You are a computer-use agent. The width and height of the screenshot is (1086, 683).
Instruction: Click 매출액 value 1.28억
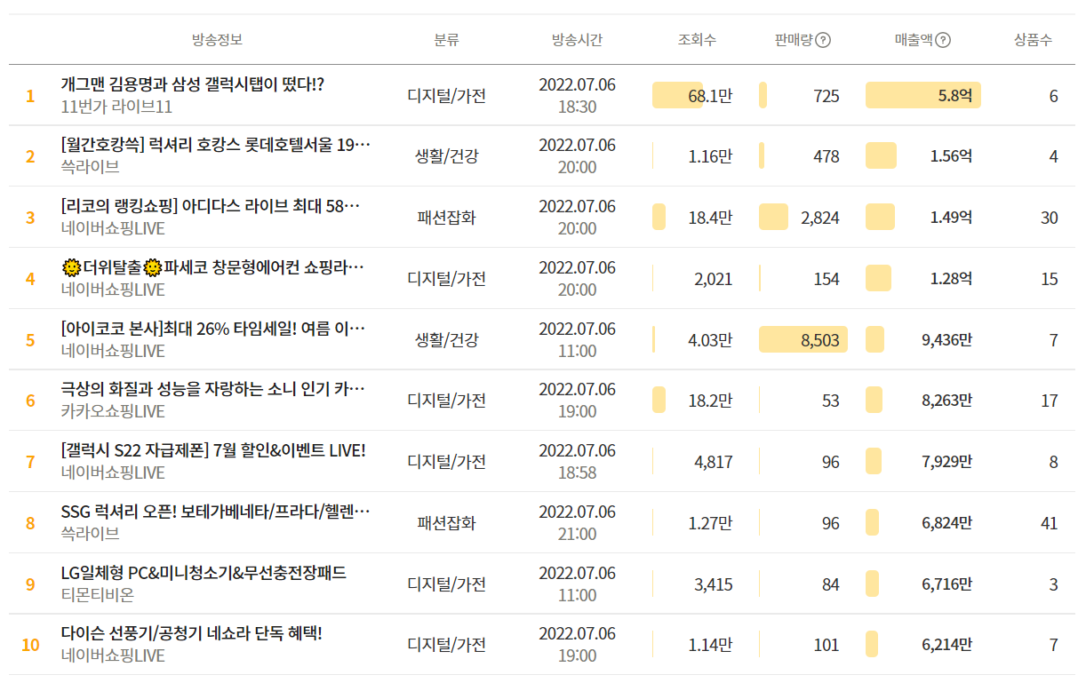pyautogui.click(x=951, y=279)
